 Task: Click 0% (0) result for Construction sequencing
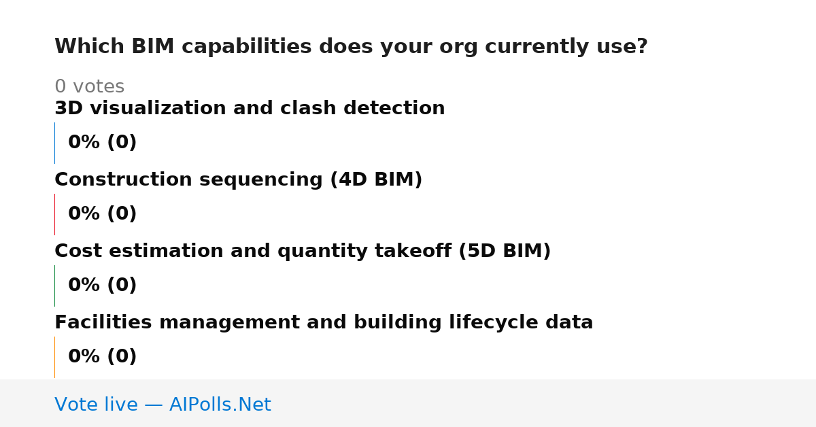click(102, 214)
